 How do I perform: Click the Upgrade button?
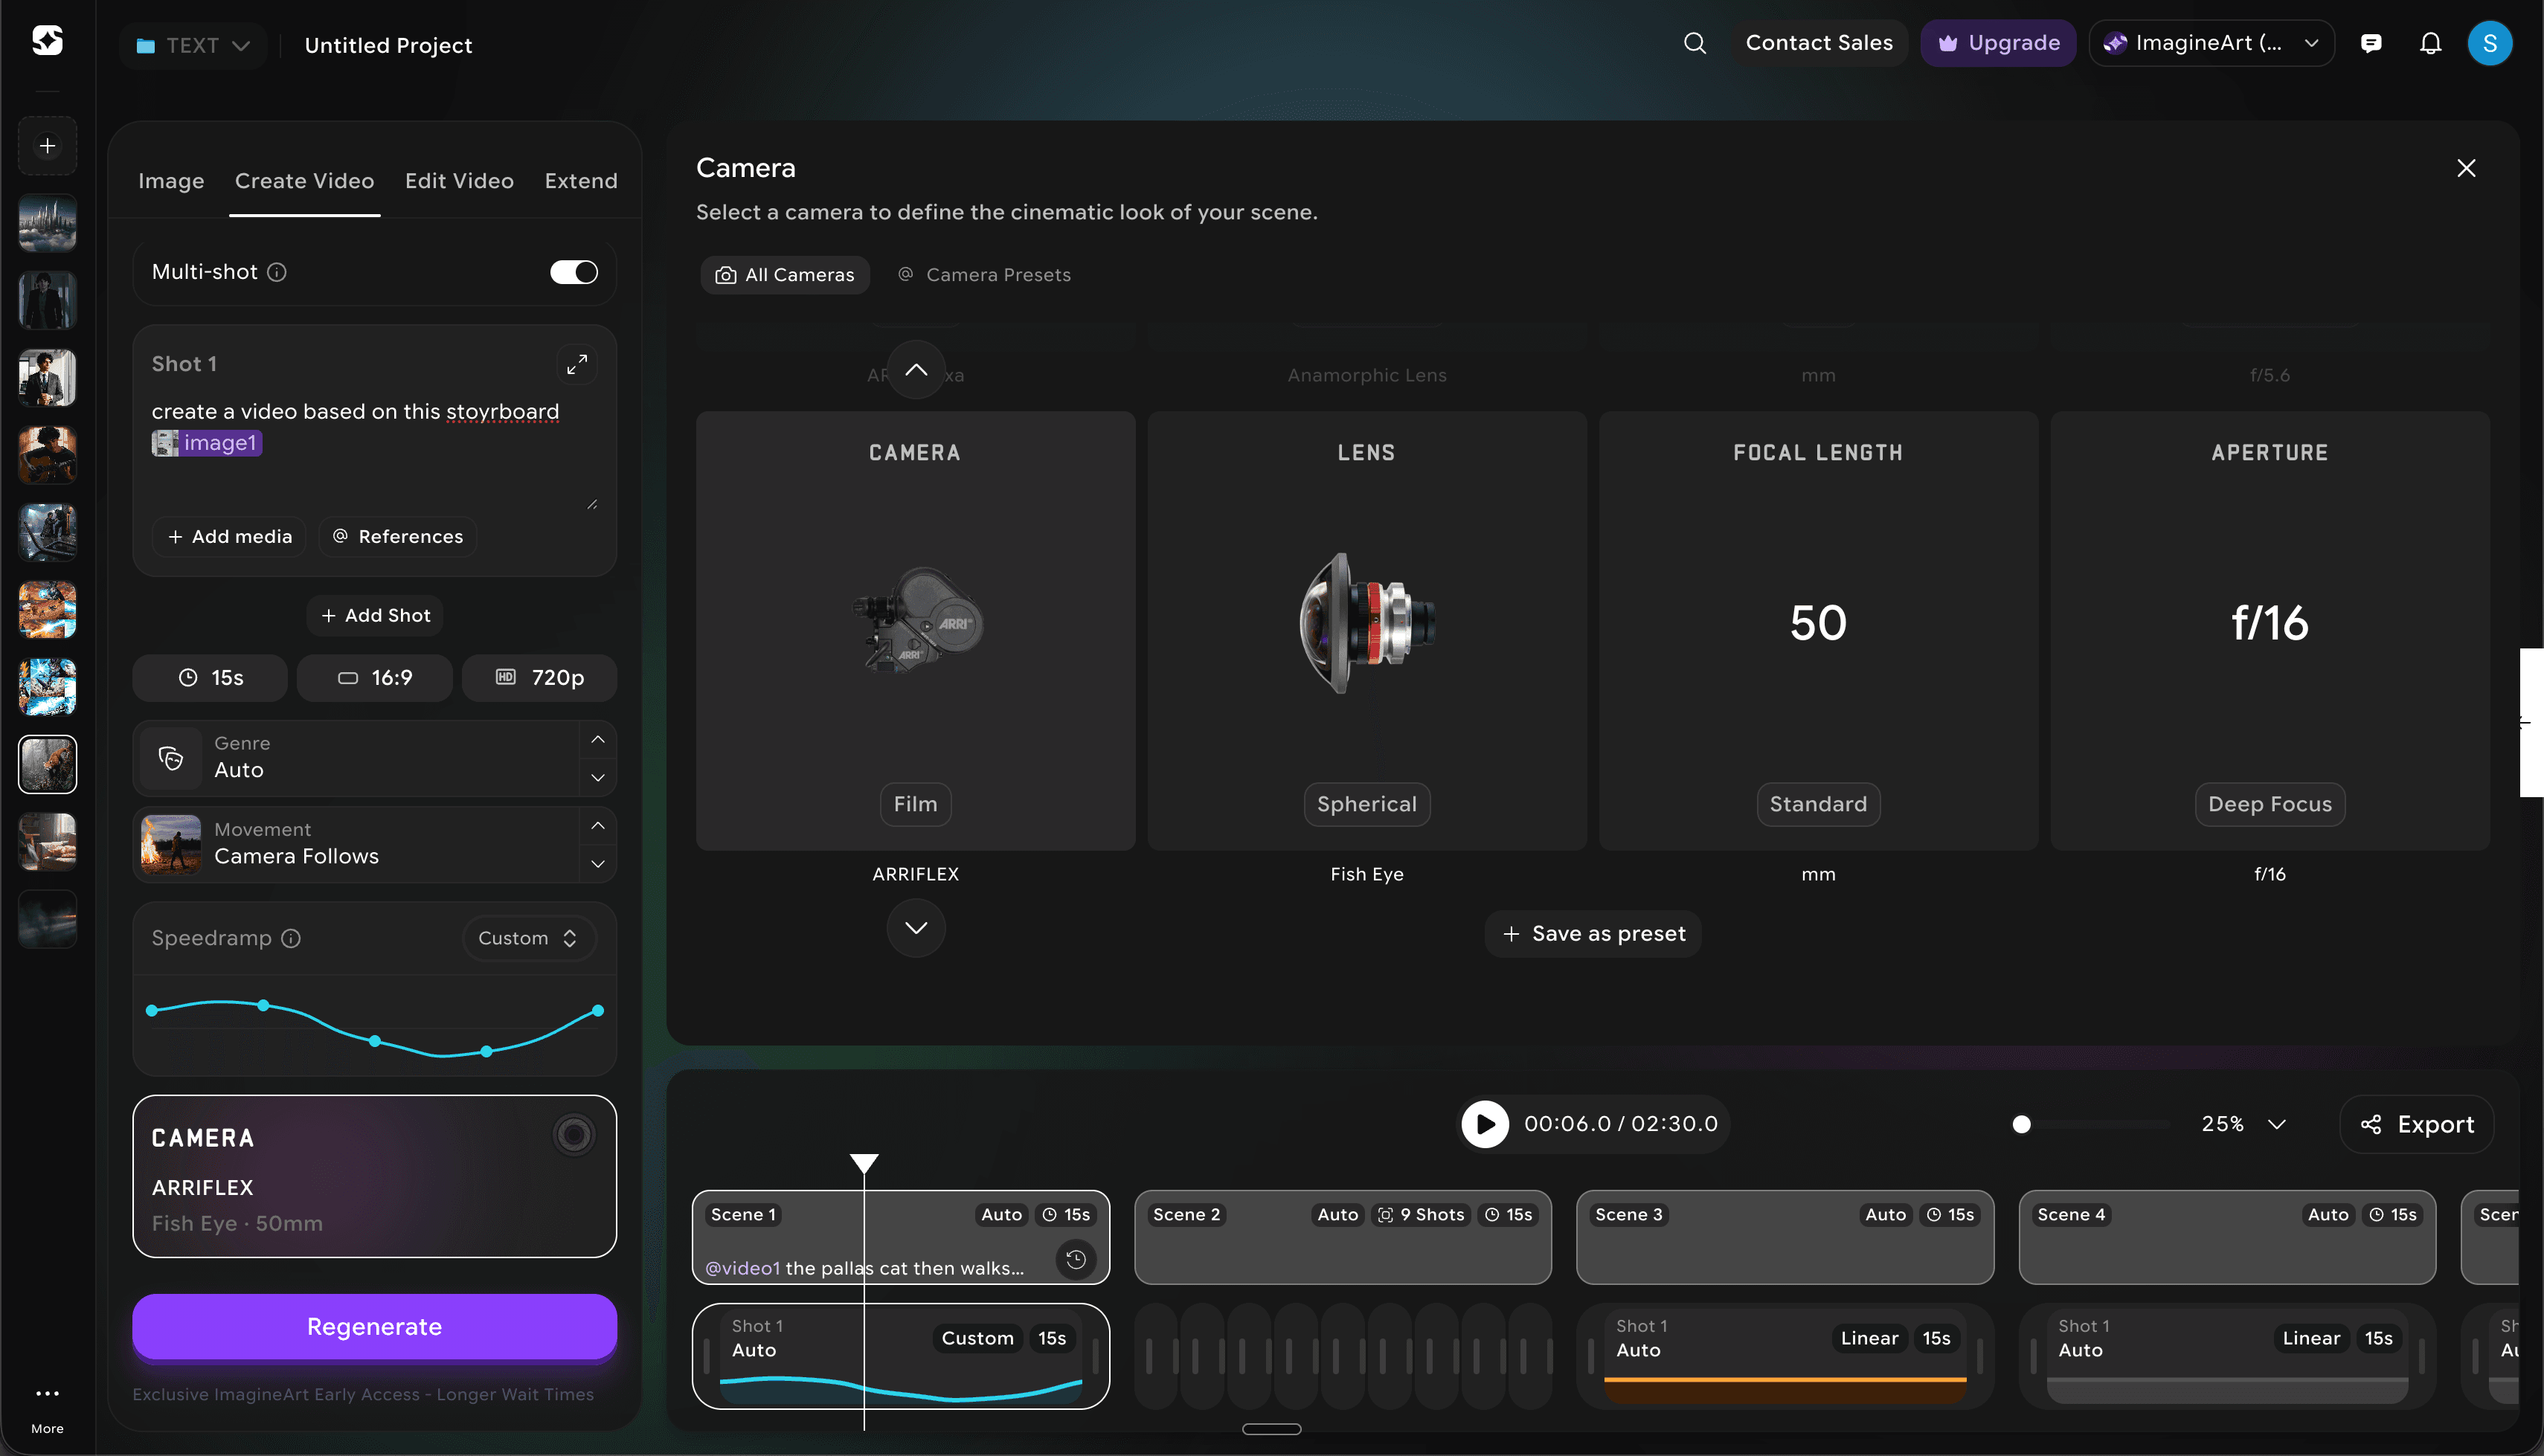[x=1997, y=43]
